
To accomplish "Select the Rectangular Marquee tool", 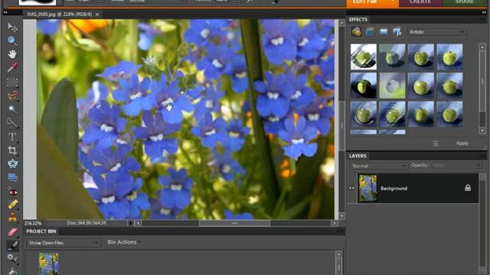I will pos(12,82).
